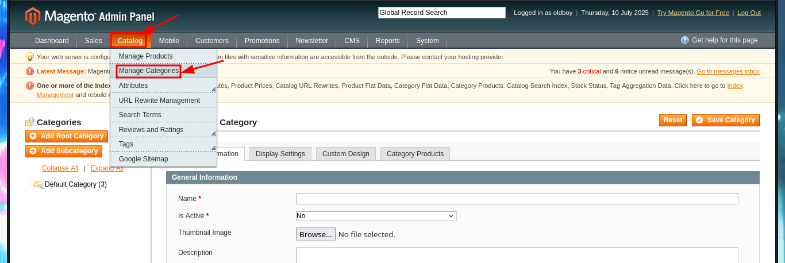Open the Promotions menu
Screen dimensions: 785x263
[x=262, y=41]
